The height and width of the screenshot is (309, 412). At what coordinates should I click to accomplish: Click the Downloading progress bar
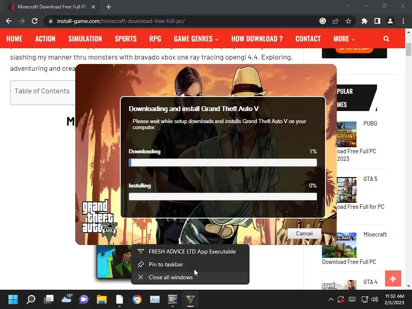pos(223,163)
